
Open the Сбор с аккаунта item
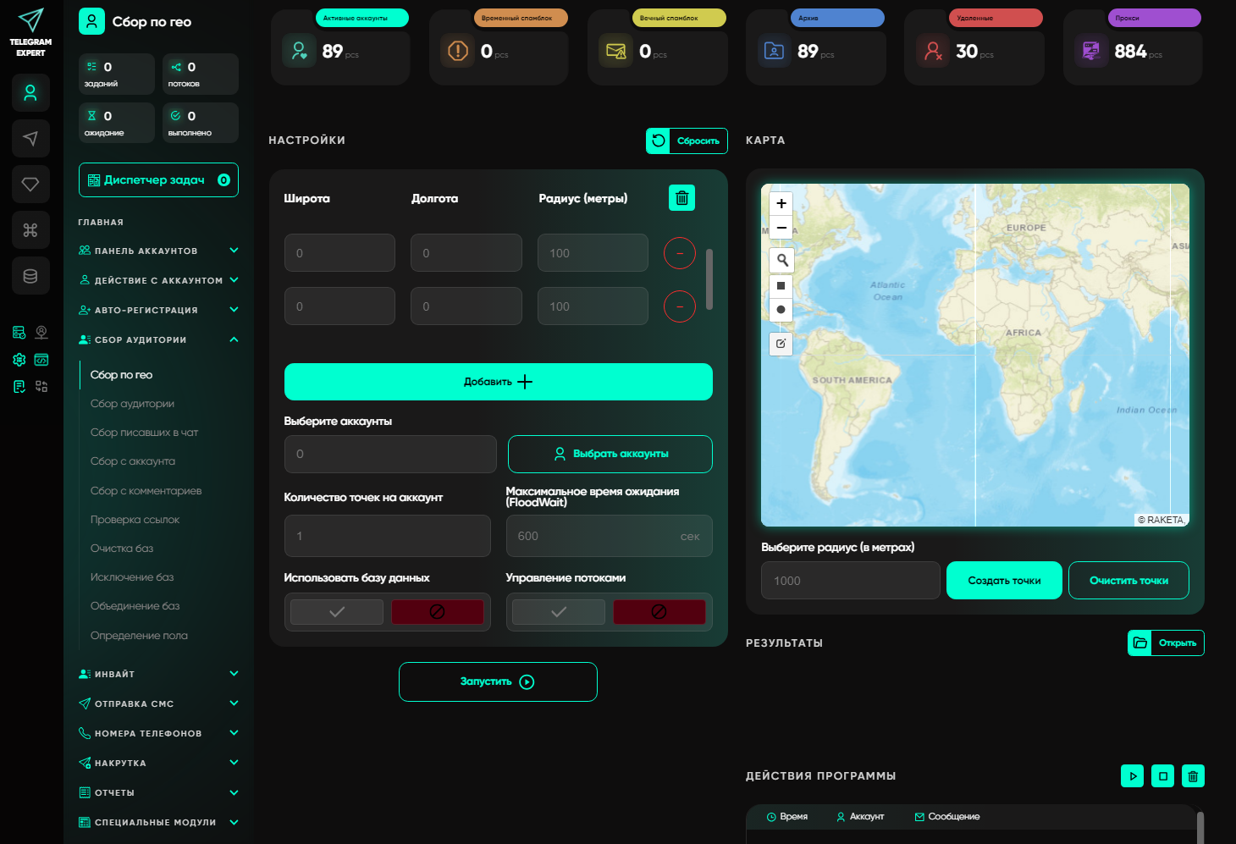point(133,461)
